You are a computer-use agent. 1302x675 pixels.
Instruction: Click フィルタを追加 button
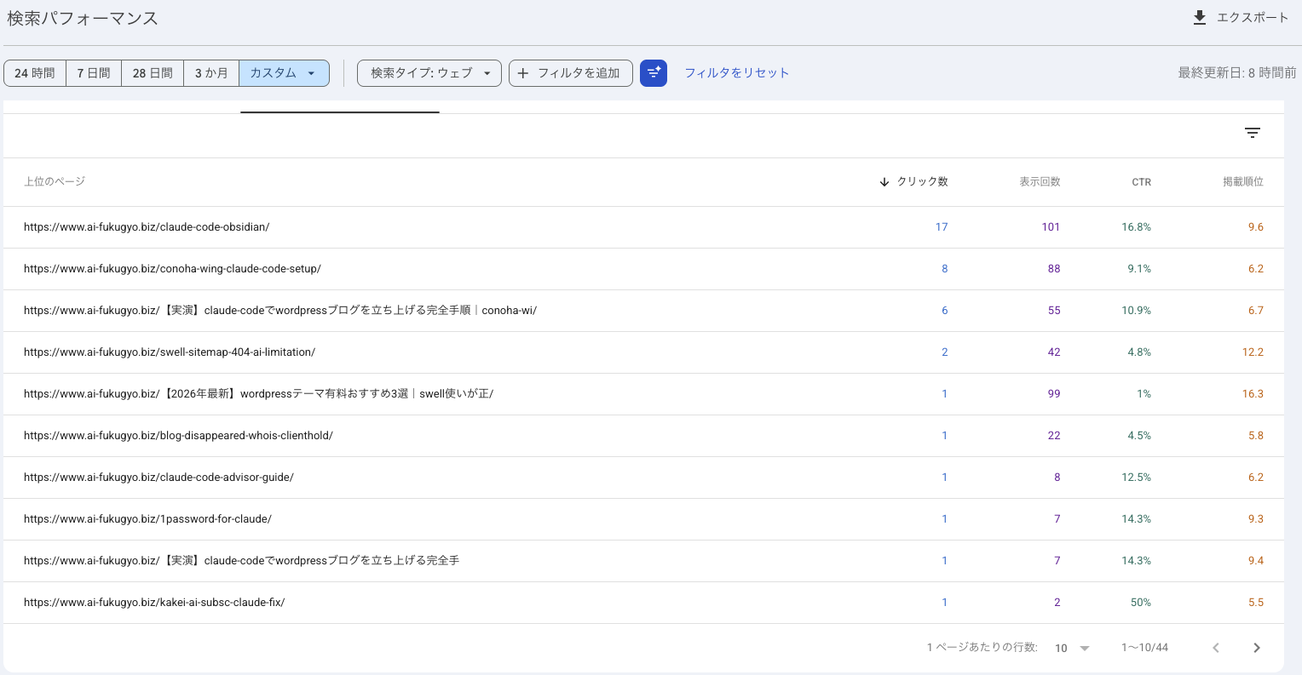point(571,73)
